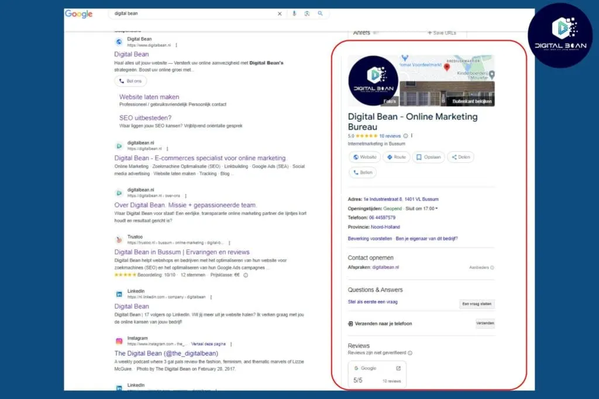Click Aanbieders info icon
The height and width of the screenshot is (399, 599).
click(492, 268)
